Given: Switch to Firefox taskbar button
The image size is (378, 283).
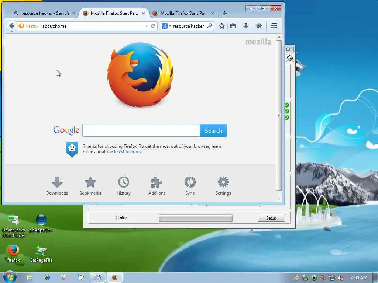Looking at the screenshot, I should [x=115, y=278].
